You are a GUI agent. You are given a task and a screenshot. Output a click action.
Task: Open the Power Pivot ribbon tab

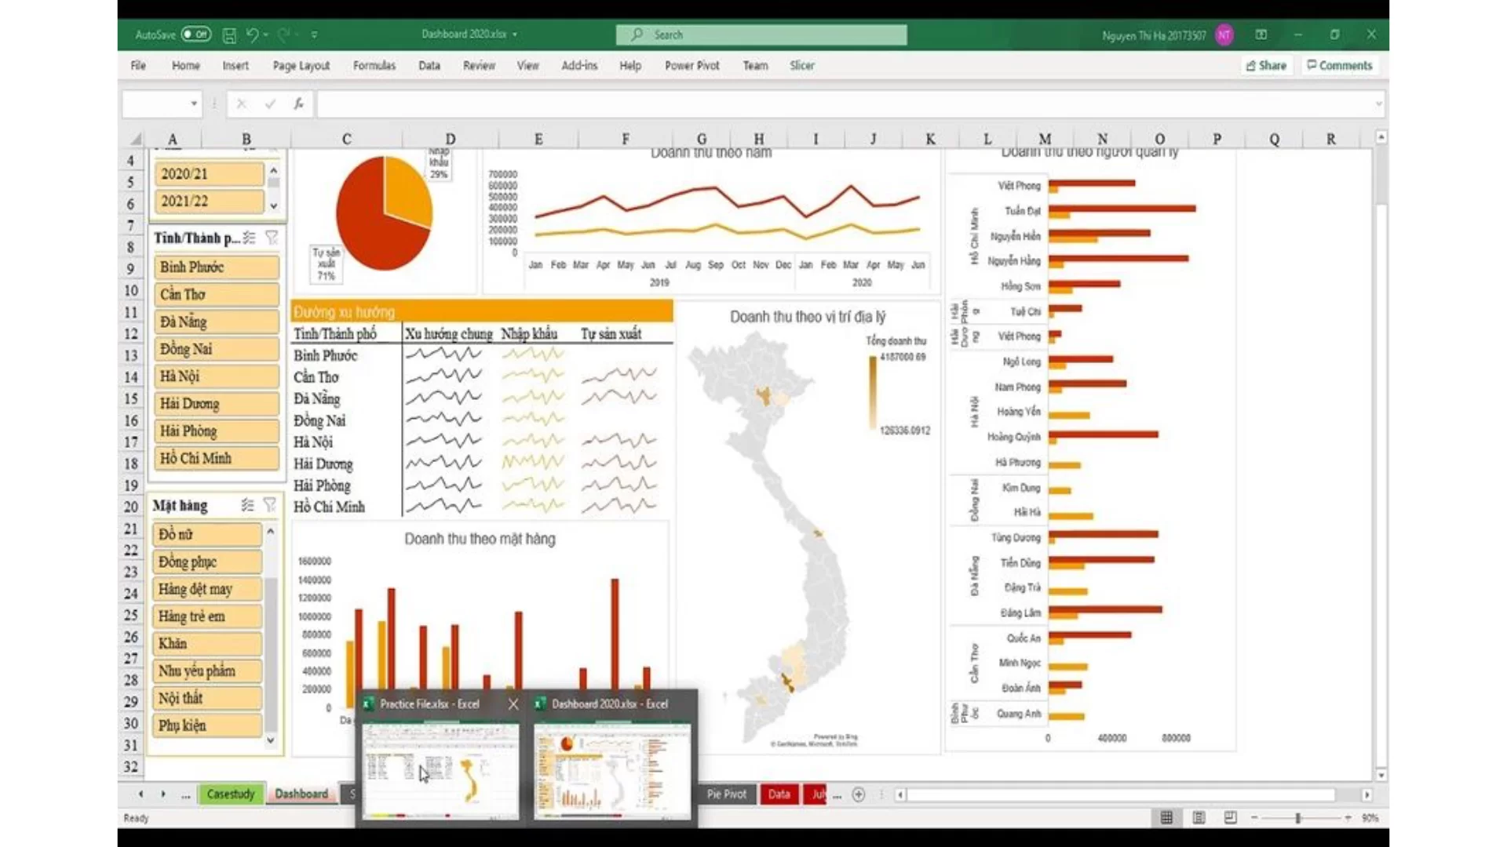click(x=691, y=66)
